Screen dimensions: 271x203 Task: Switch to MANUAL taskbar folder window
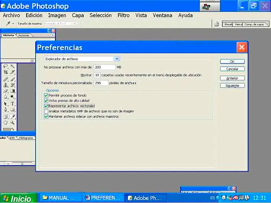[60, 198]
